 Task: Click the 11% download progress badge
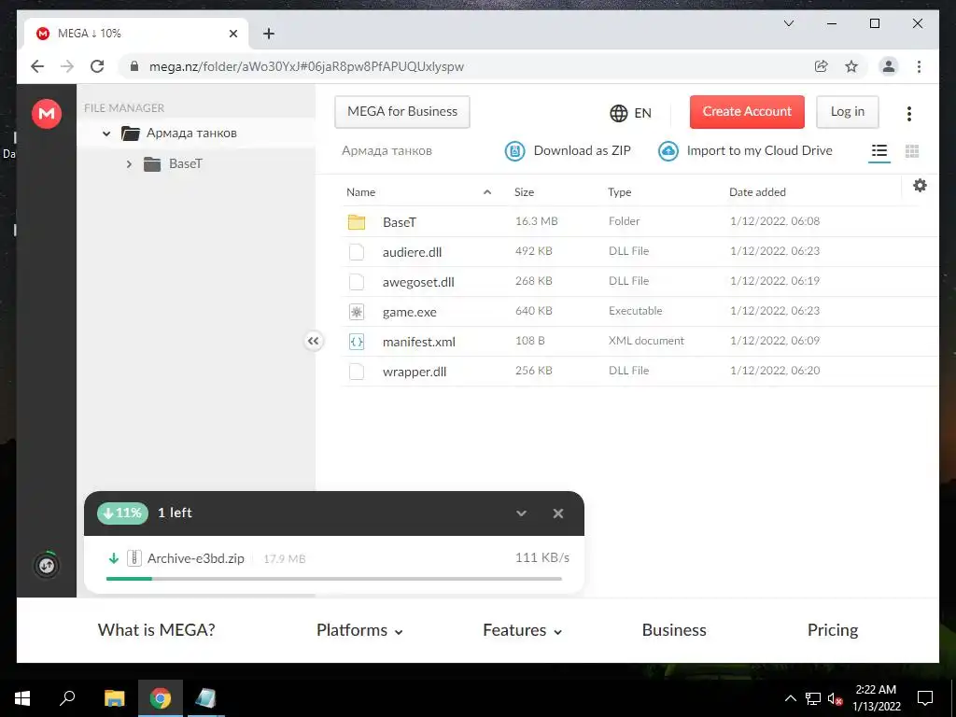point(122,513)
